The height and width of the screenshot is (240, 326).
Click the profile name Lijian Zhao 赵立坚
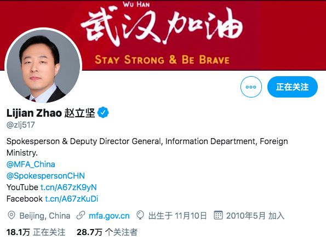point(51,113)
